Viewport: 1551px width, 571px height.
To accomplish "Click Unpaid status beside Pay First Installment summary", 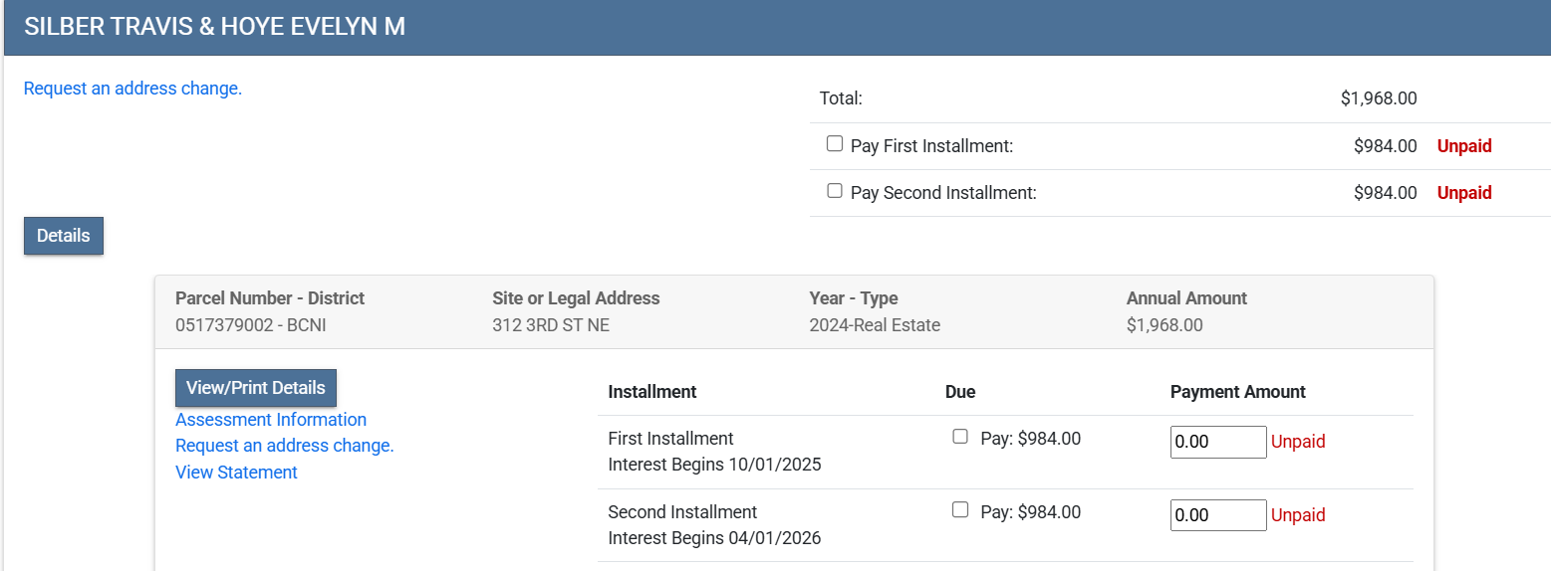I will tap(1463, 146).
